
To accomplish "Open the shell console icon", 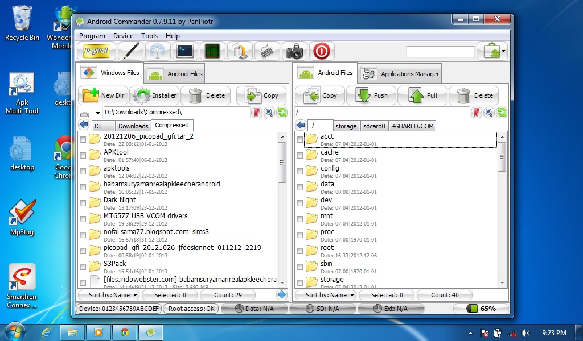I will click(185, 51).
